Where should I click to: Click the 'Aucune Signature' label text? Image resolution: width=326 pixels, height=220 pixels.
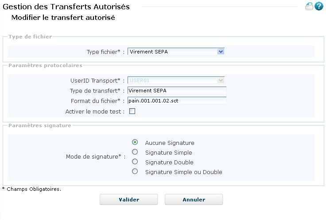pyautogui.click(x=169, y=143)
